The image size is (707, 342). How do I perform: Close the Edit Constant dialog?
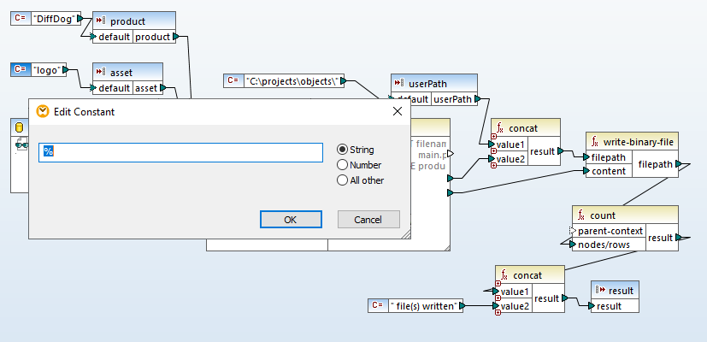pos(397,111)
